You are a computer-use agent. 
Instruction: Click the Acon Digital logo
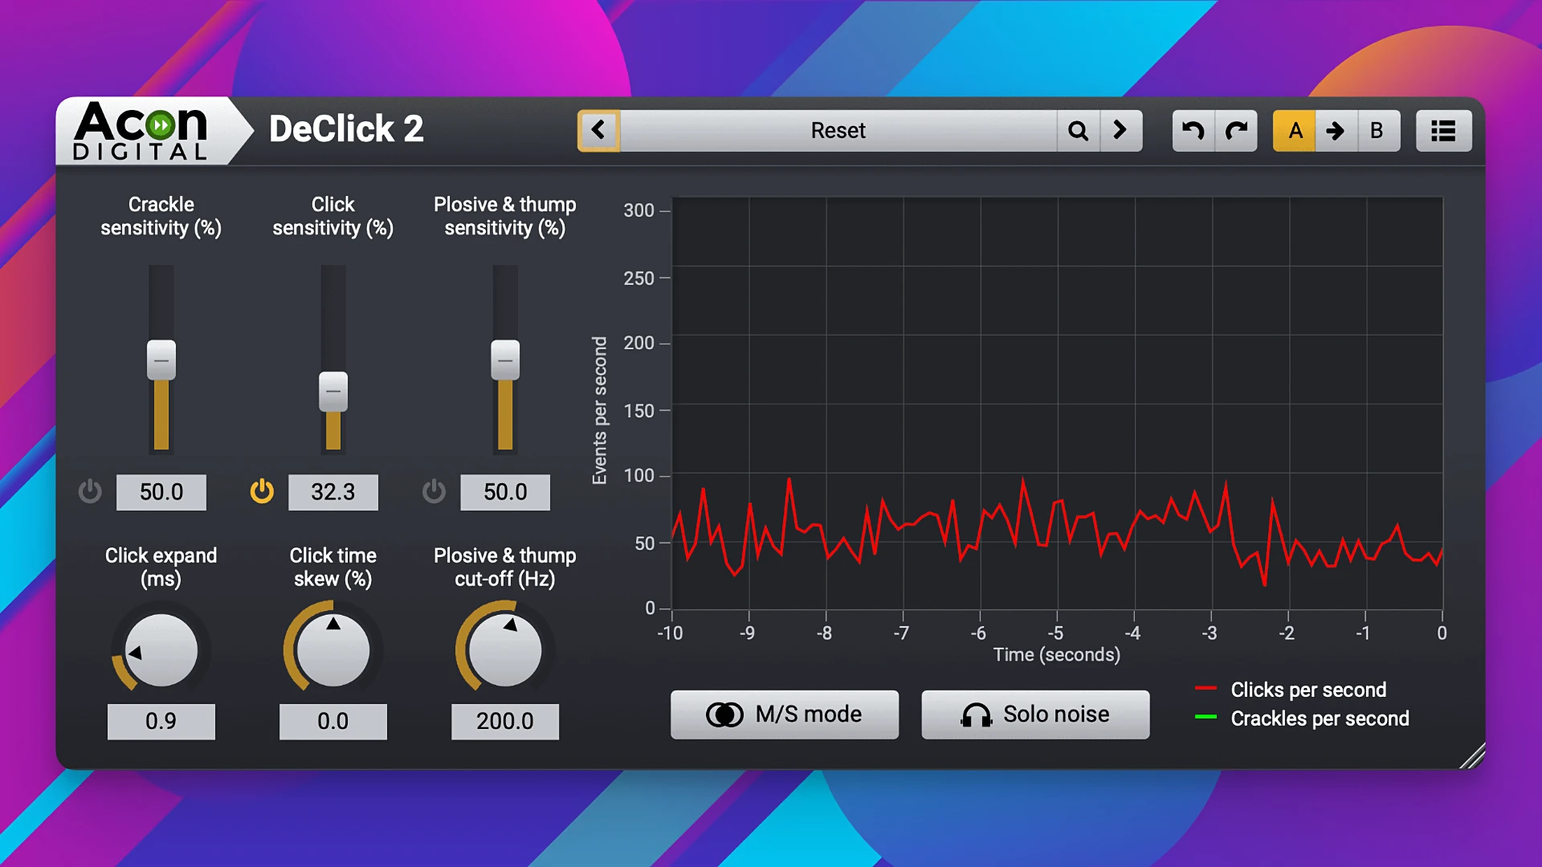coord(141,131)
